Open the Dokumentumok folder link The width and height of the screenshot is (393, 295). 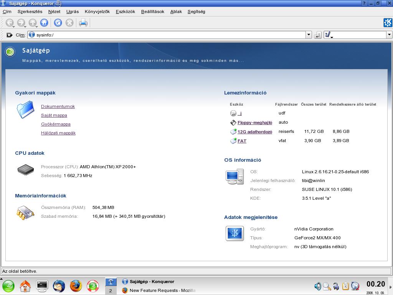[58, 106]
